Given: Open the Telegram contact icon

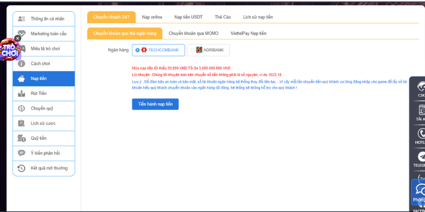Looking at the screenshot, I should click(x=421, y=157).
